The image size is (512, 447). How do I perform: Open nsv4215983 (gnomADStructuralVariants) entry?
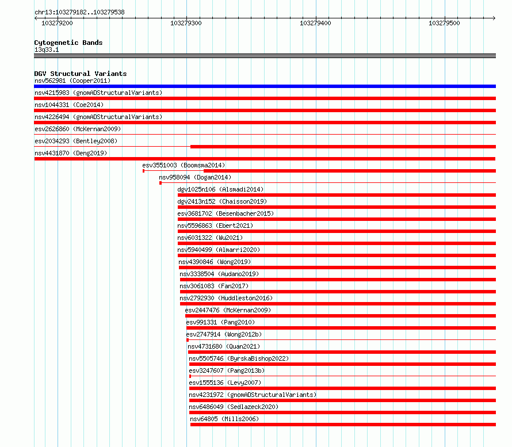tap(98, 93)
